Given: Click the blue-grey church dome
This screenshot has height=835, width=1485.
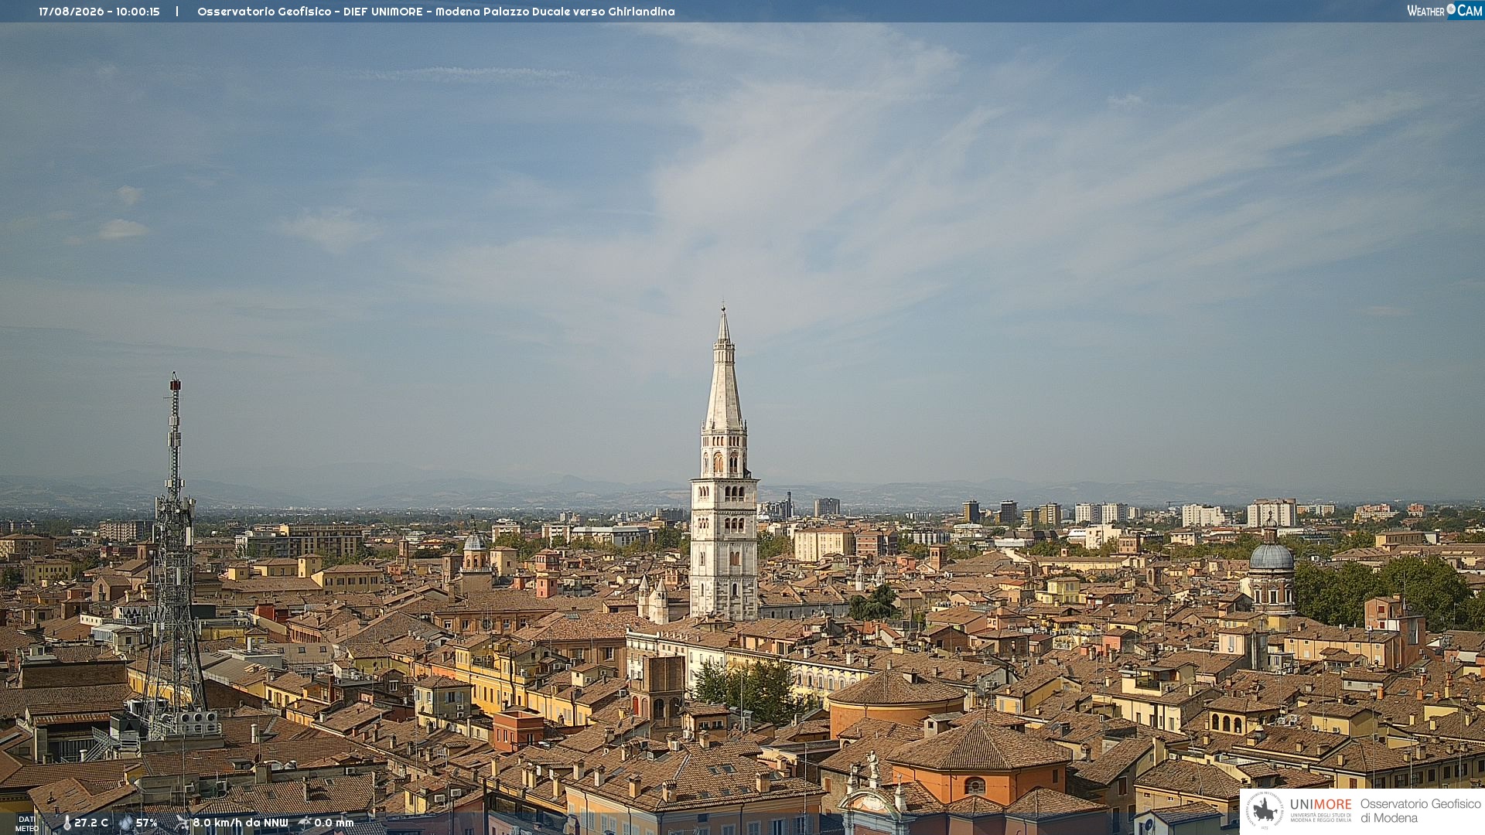Looking at the screenshot, I should (x=1272, y=556).
